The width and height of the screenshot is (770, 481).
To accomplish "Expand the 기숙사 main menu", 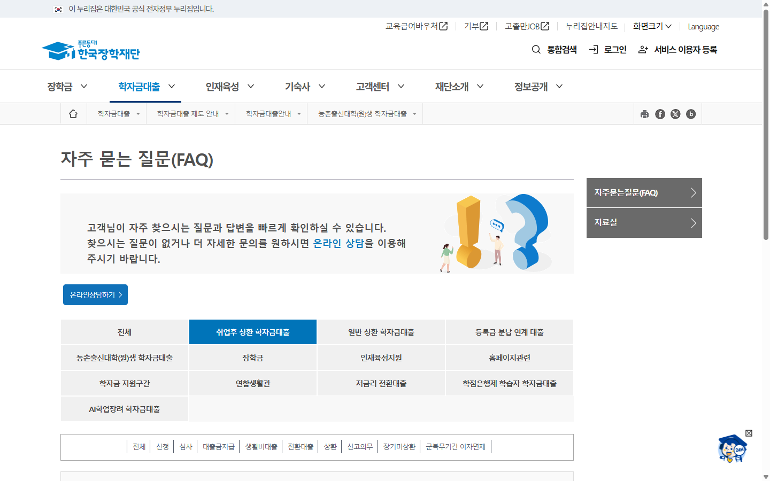I will click(305, 87).
